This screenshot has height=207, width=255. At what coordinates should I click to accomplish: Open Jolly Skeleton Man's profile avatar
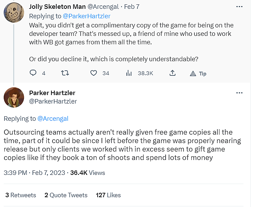[14, 11]
